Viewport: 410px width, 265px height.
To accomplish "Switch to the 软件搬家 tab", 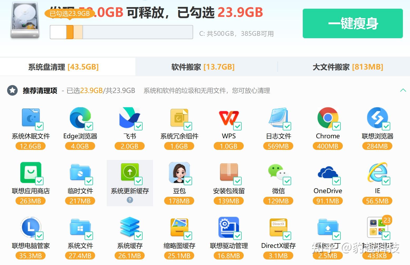I will [x=203, y=67].
